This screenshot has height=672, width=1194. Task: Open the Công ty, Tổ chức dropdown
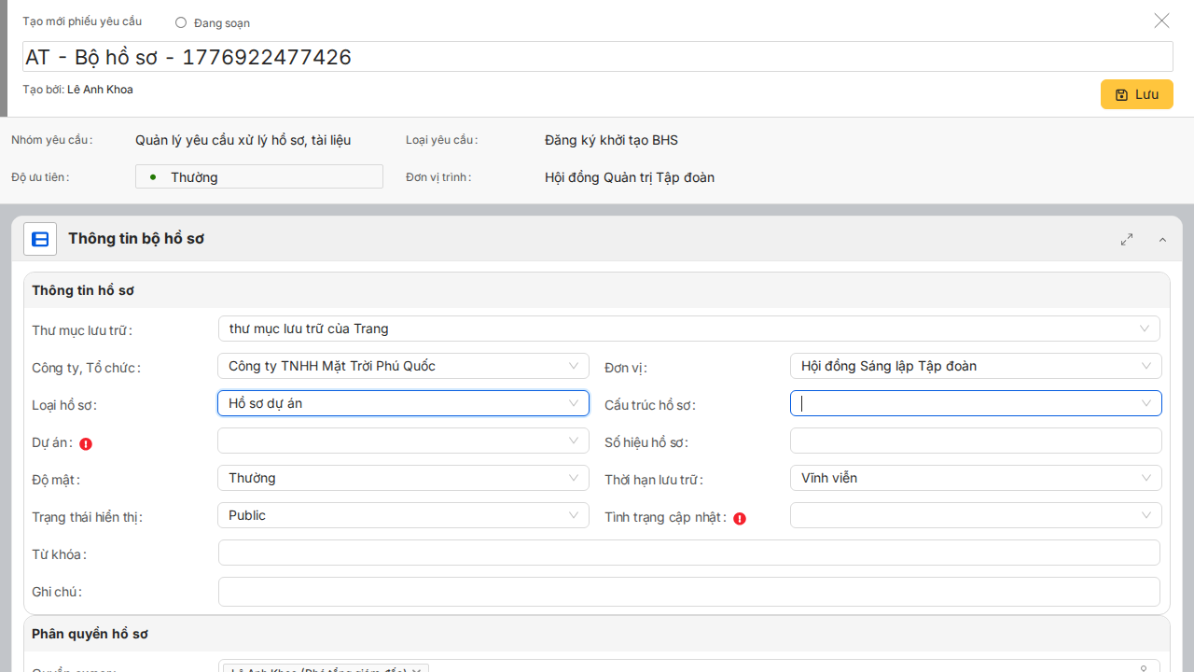pos(403,366)
